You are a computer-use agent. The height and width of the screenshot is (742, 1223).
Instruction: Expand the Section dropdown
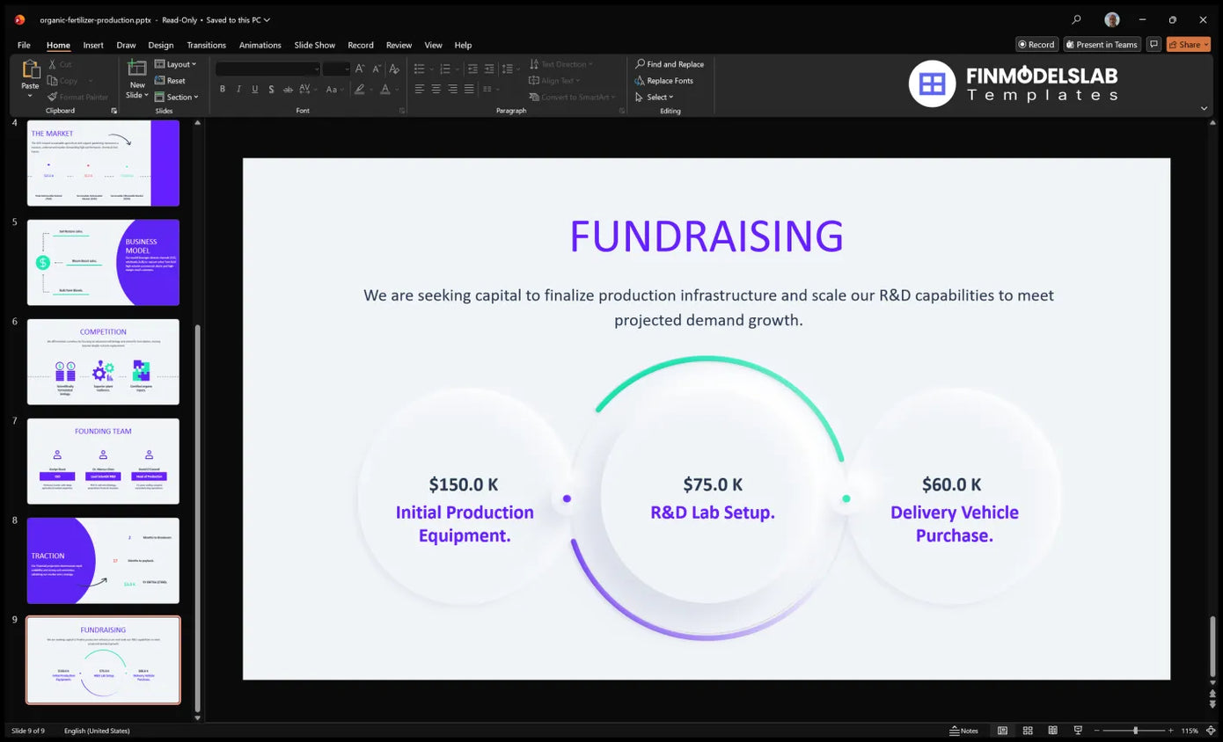tap(177, 97)
